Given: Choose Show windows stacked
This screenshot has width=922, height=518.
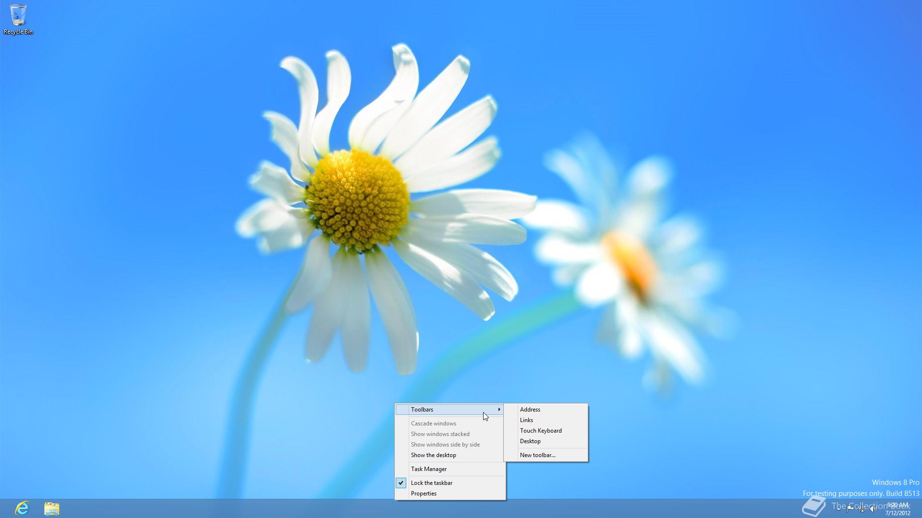Looking at the screenshot, I should (449, 434).
